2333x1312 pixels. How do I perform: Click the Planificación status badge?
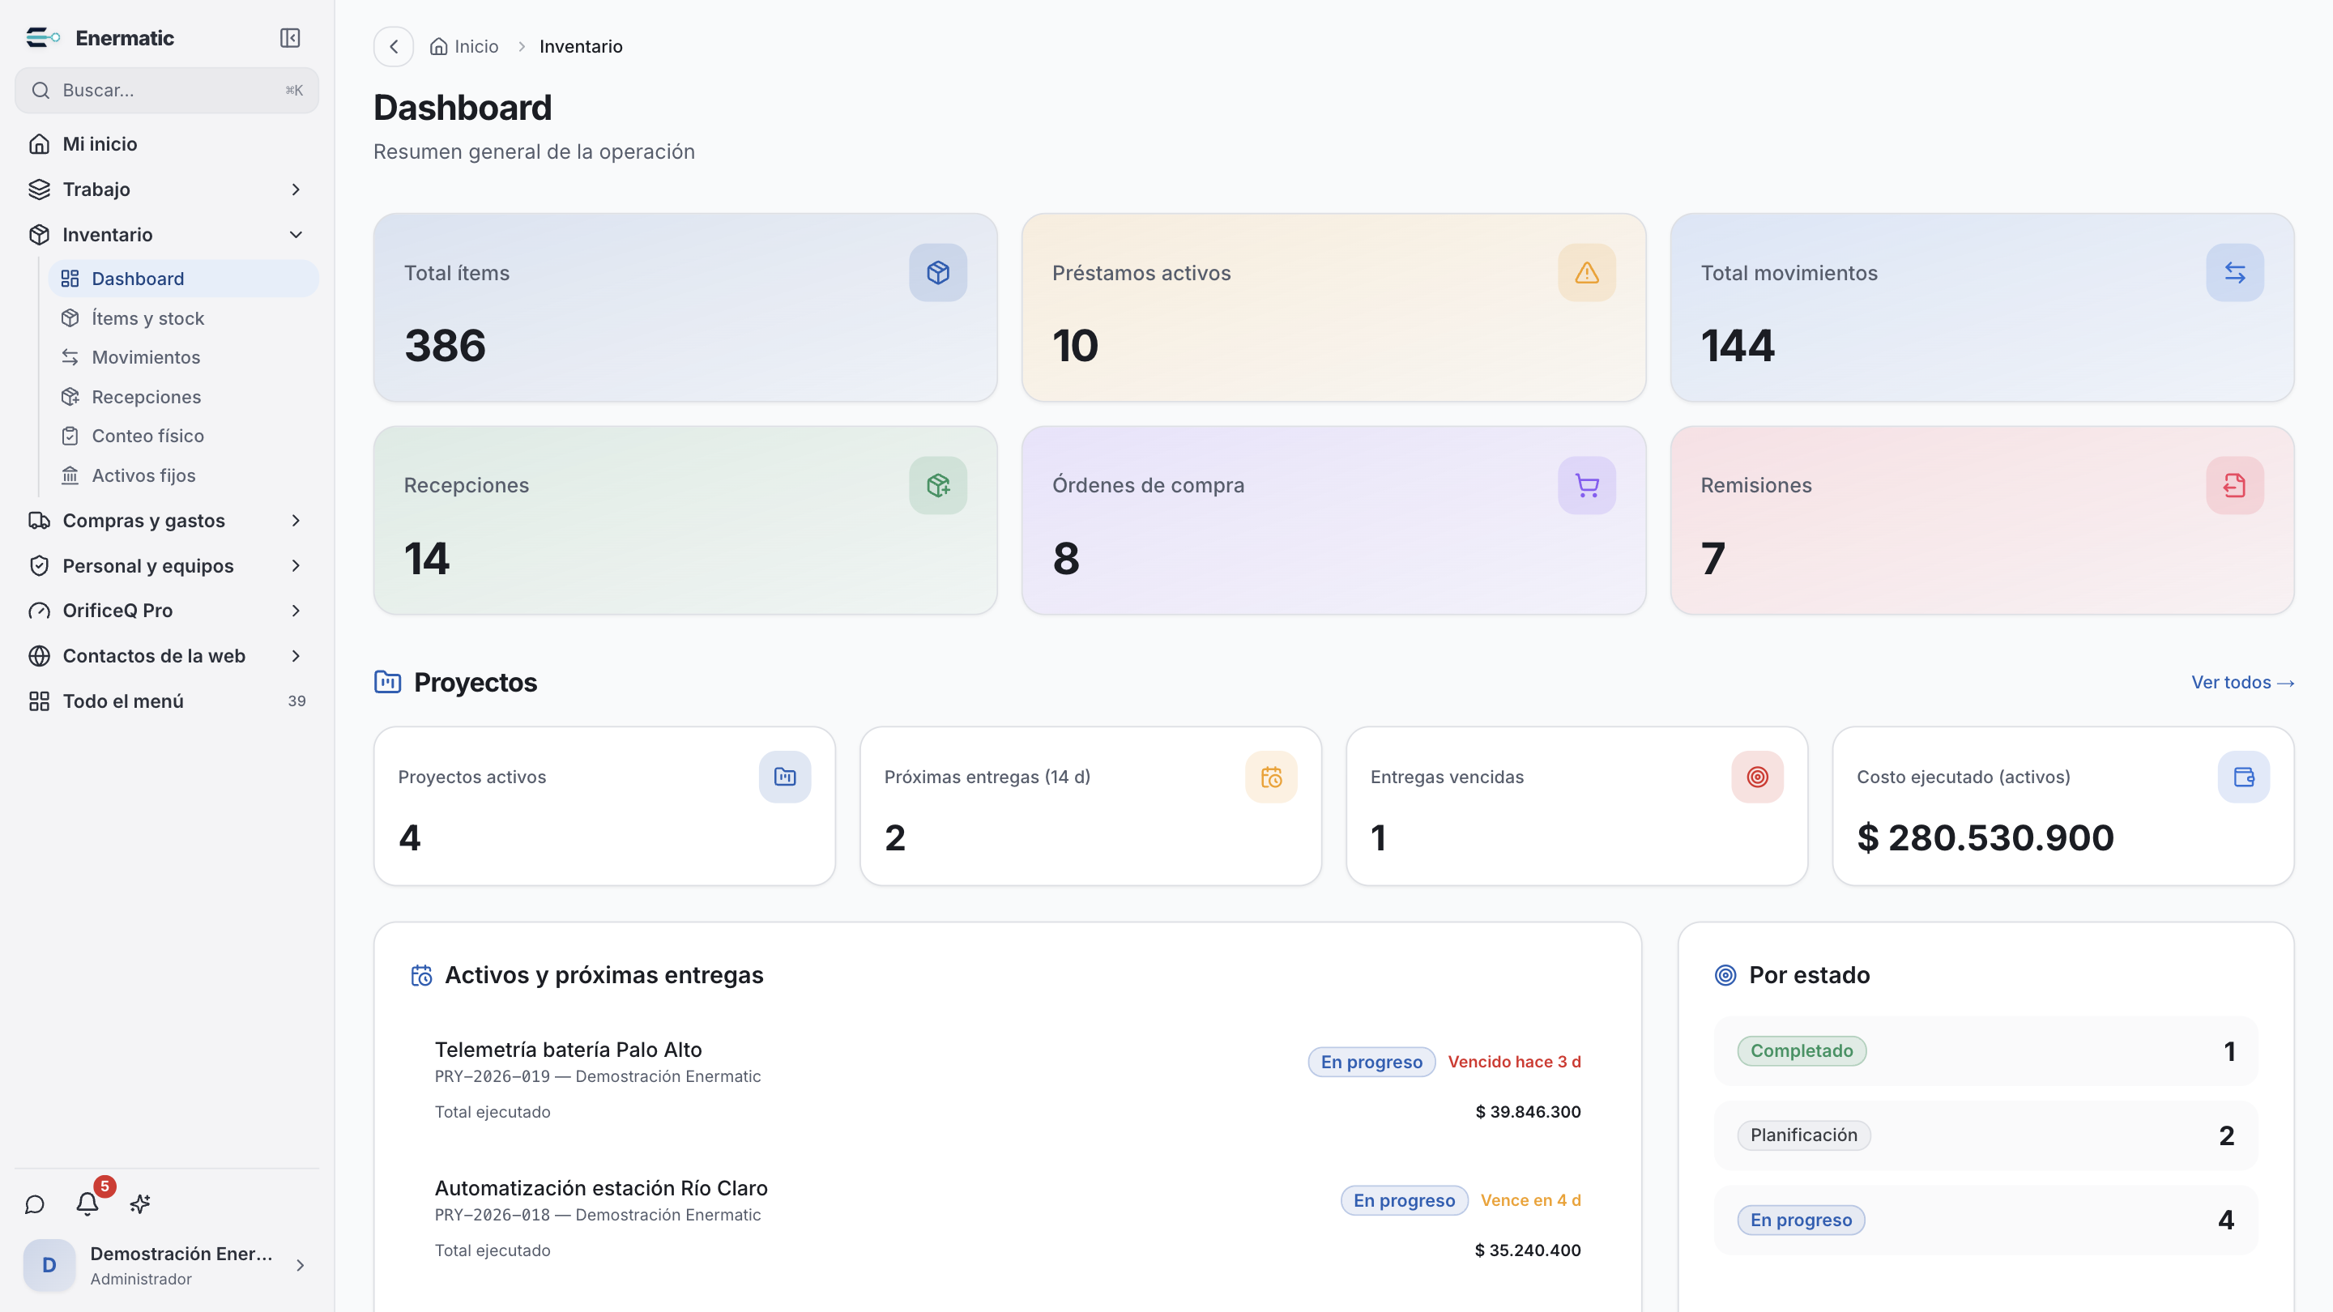point(1803,1135)
